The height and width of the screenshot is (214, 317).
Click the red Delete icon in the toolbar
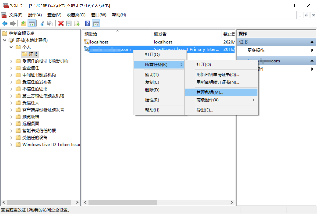(x=61, y=23)
